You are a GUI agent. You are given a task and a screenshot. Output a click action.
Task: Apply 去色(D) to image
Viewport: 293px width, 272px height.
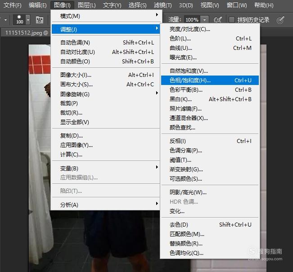pos(210,225)
